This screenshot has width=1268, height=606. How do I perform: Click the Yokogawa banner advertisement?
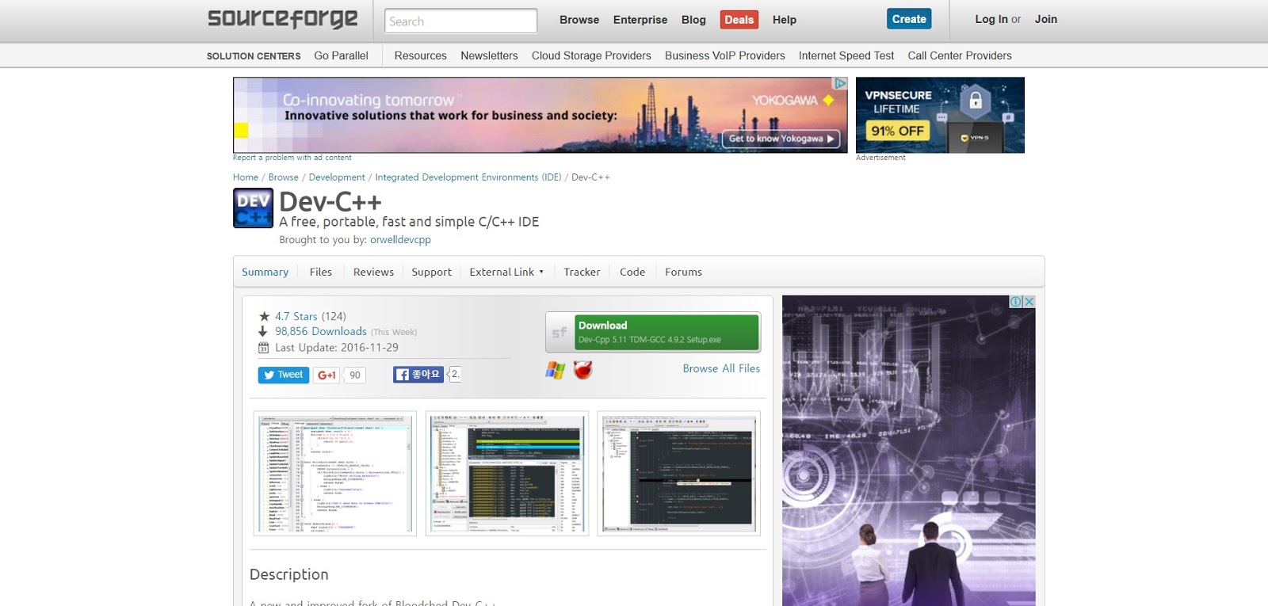click(x=540, y=115)
